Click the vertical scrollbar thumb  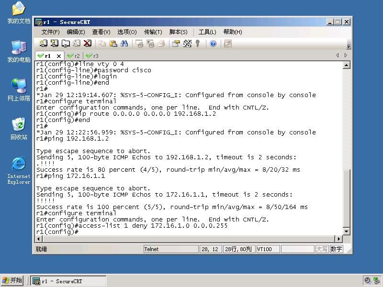(346, 198)
